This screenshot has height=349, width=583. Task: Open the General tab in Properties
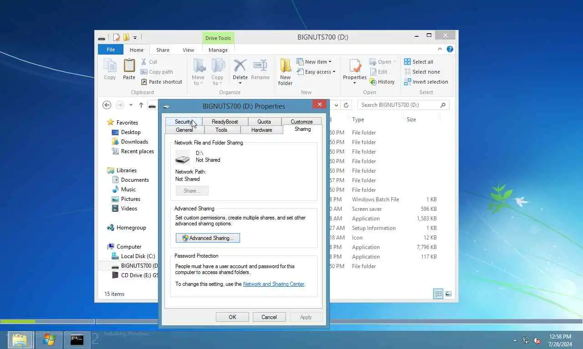(184, 130)
